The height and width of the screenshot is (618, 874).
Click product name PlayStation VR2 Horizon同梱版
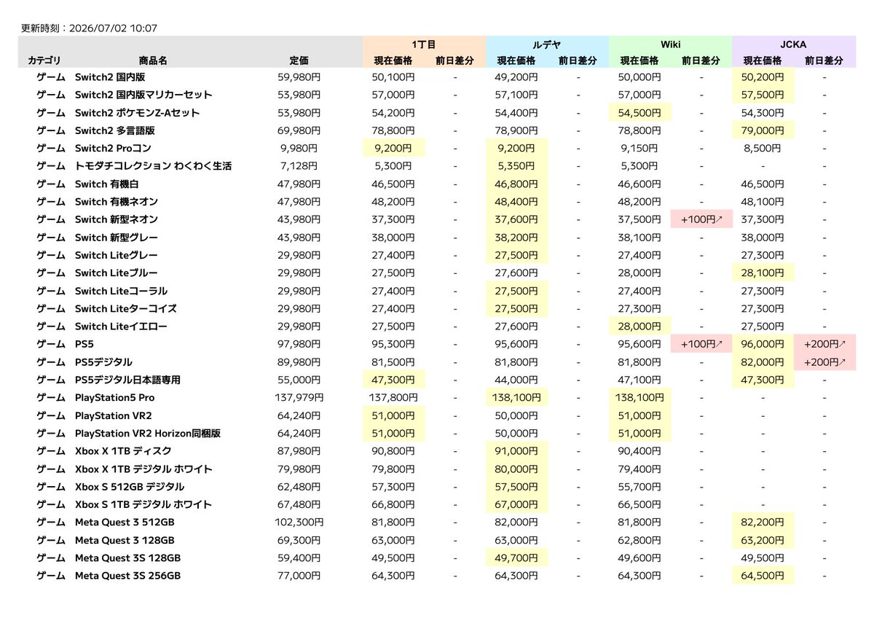click(x=147, y=434)
